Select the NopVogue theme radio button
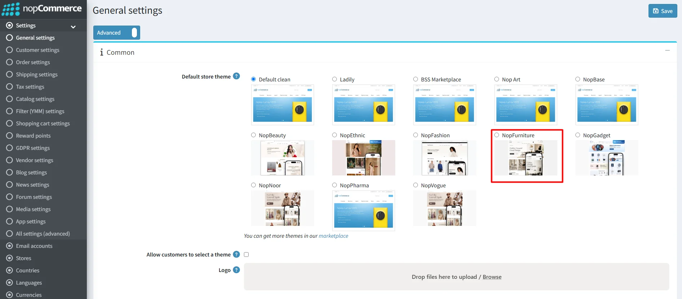Image resolution: width=682 pixels, height=299 pixels. (x=416, y=185)
